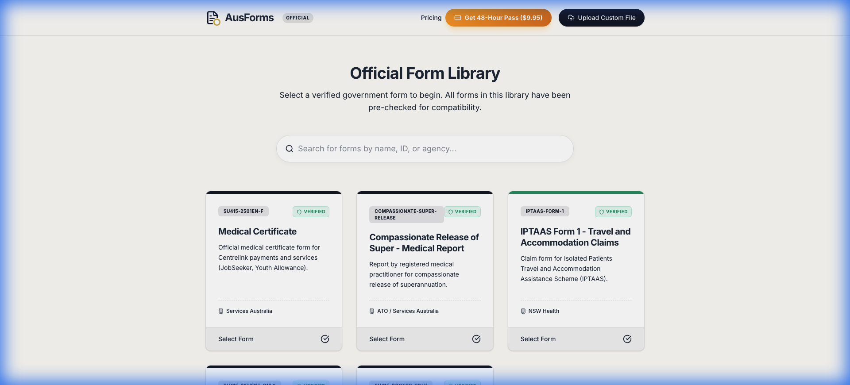Click the ATO / Services Australia label
850x385 pixels.
click(x=408, y=311)
